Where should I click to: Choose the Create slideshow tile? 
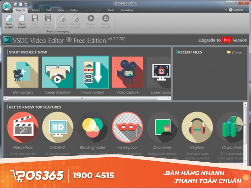(58, 72)
